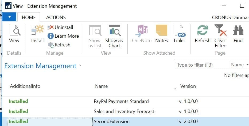This screenshot has height=126, width=249.
Task: Select the SecondExtension row
Action: pyautogui.click(x=126, y=121)
